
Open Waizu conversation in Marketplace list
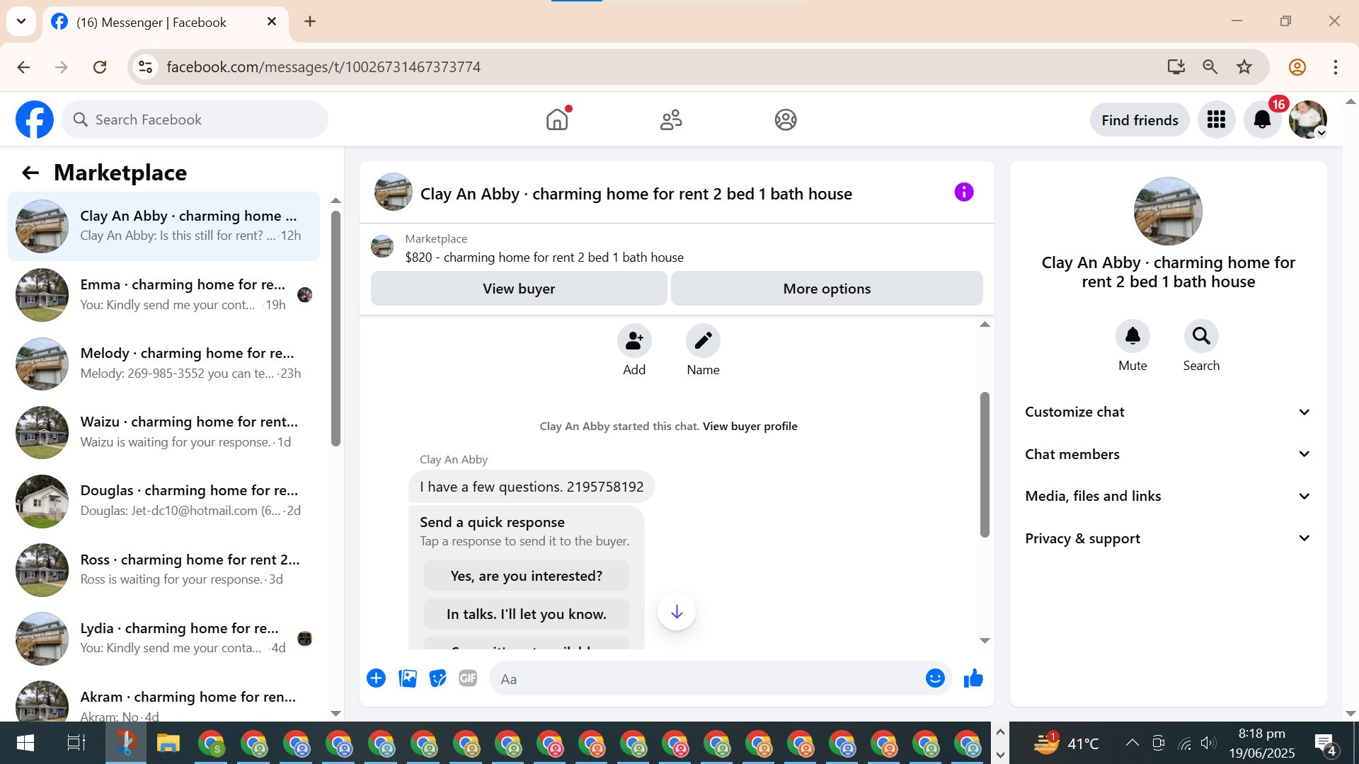click(164, 432)
